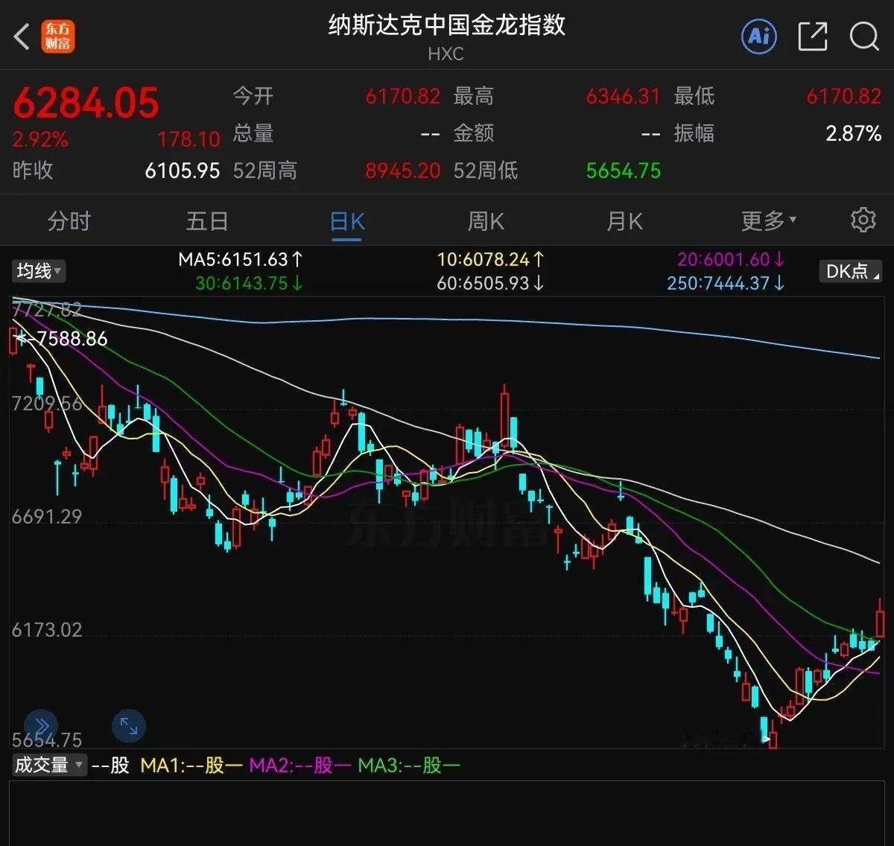894x846 pixels.
Task: Tap the 6173.02 price axis label
Action: 47,630
